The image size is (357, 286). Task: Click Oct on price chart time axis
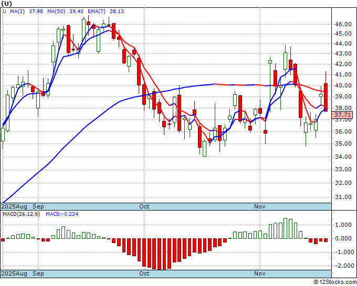pyautogui.click(x=144, y=206)
